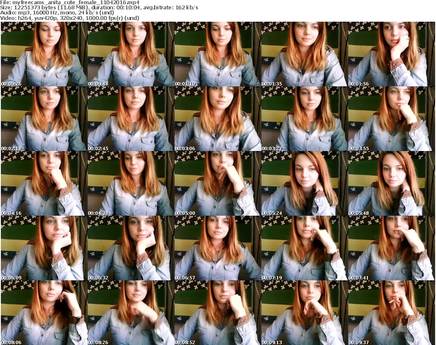Select the frame stamped 00:08:06
Image resolution: width=436 pixels, height=345 pixels.
pos(44,313)
